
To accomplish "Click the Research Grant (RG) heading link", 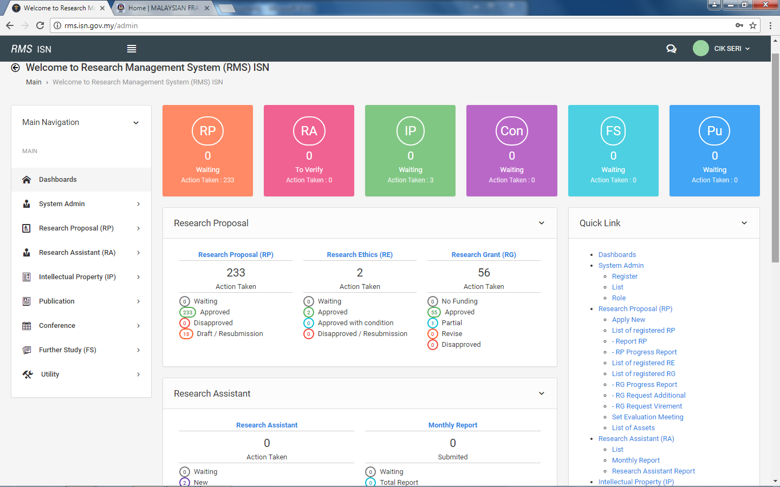I will [x=483, y=254].
